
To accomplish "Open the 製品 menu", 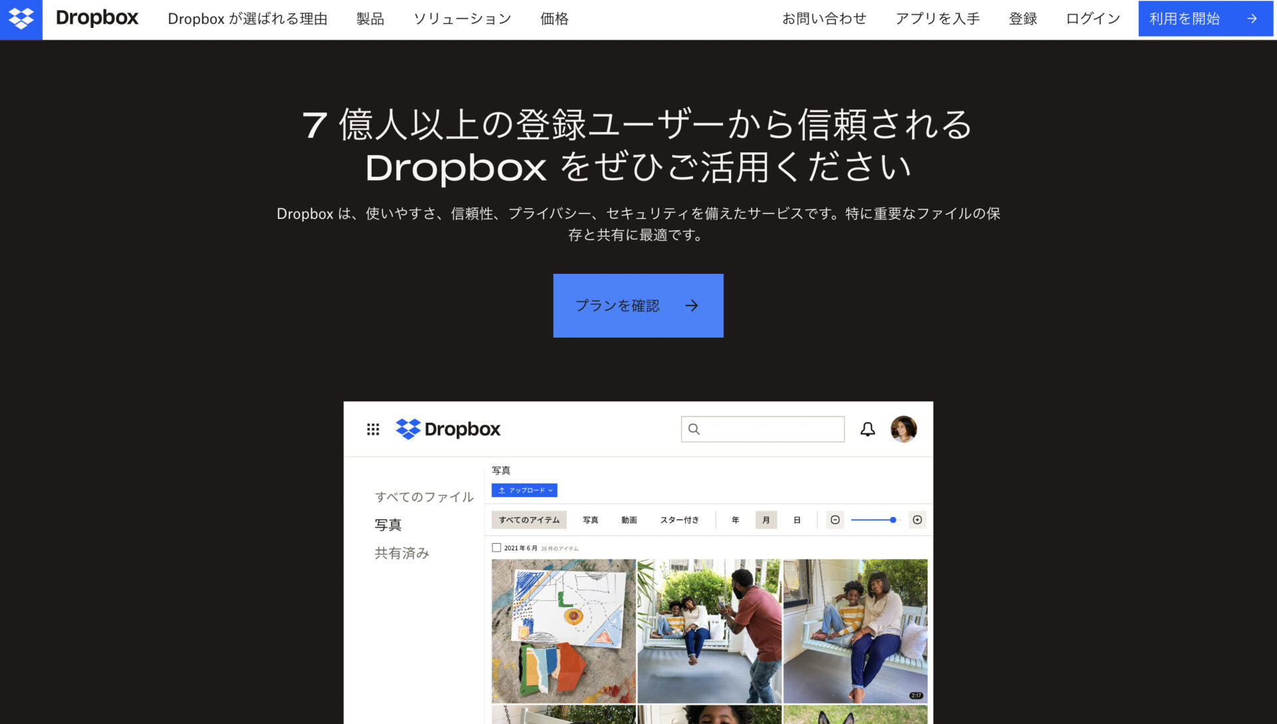I will coord(370,19).
